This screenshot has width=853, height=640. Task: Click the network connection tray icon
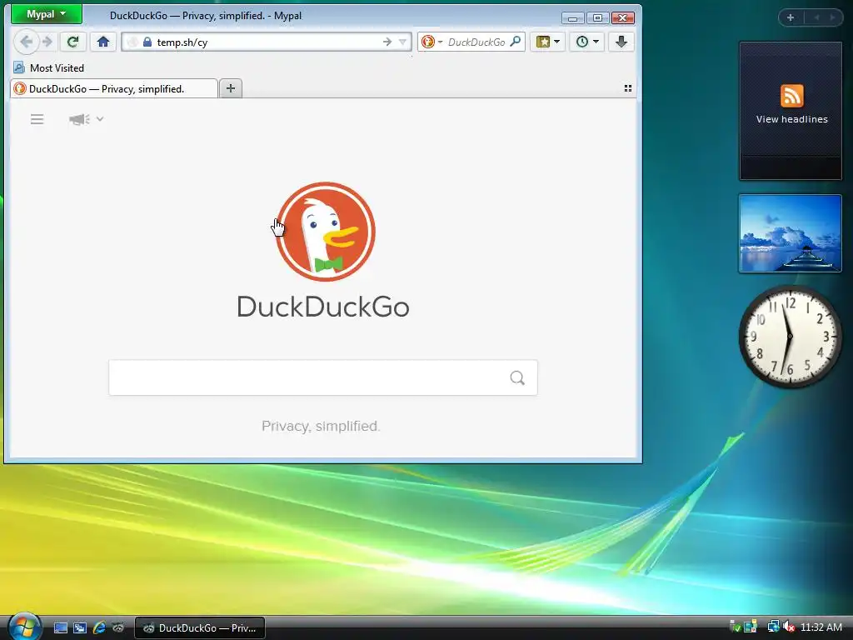tap(773, 627)
